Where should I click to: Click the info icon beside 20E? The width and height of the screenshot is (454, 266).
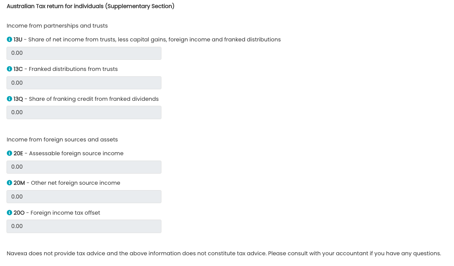[x=10, y=153]
